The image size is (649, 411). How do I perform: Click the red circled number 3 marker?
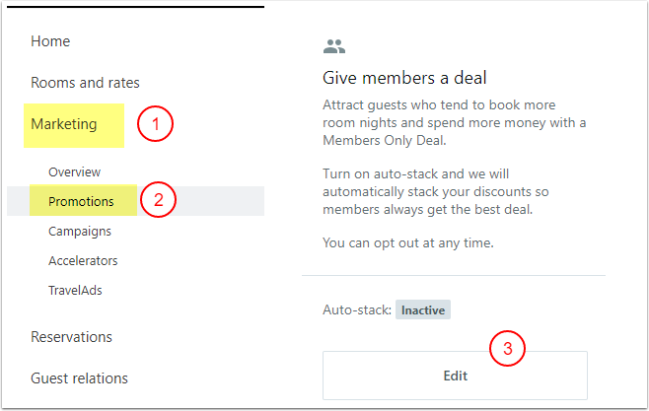click(507, 348)
